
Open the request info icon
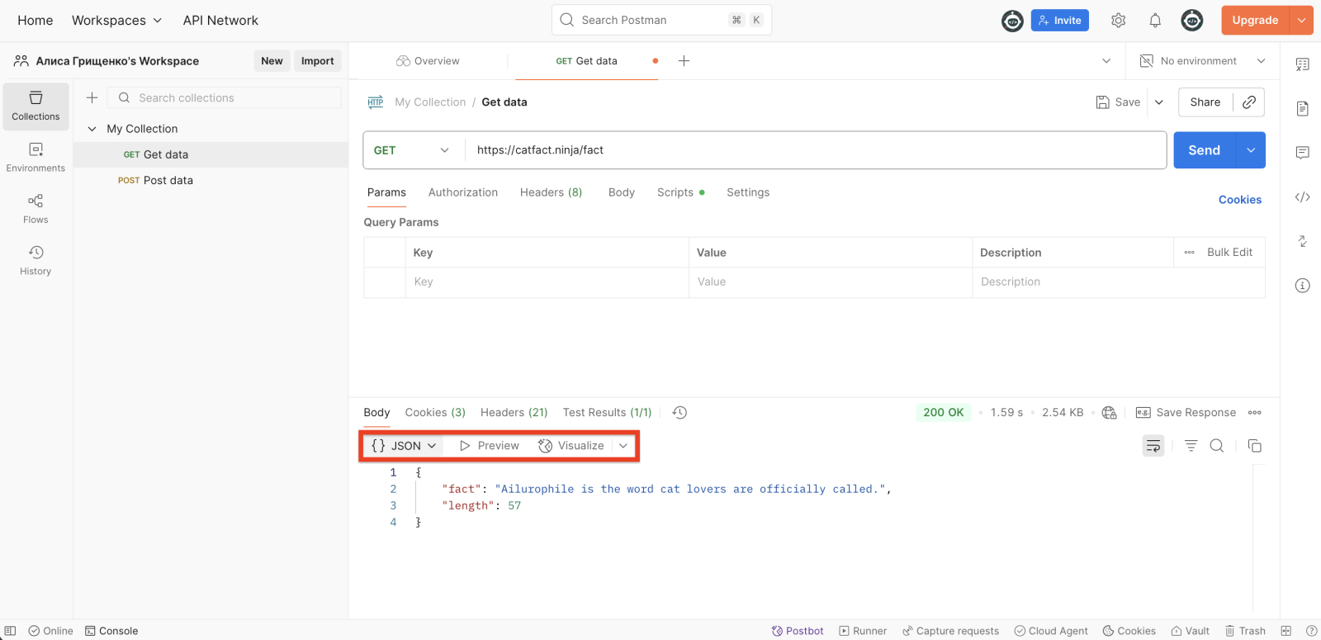point(1302,286)
